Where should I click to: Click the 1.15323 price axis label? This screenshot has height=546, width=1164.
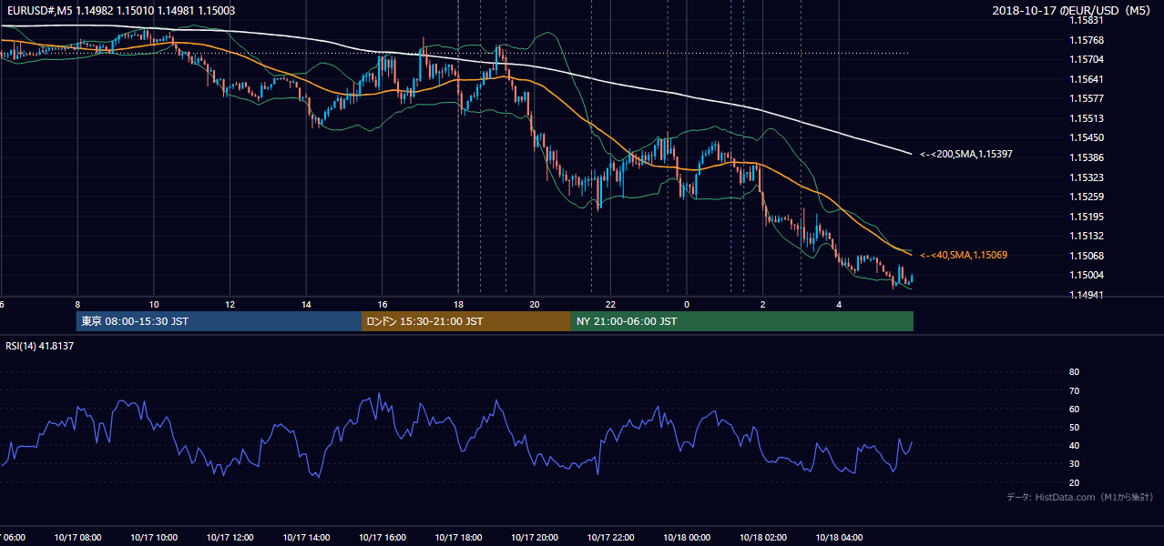click(1086, 177)
